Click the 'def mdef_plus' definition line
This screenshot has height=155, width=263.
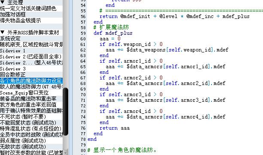pyautogui.click(x=113, y=33)
